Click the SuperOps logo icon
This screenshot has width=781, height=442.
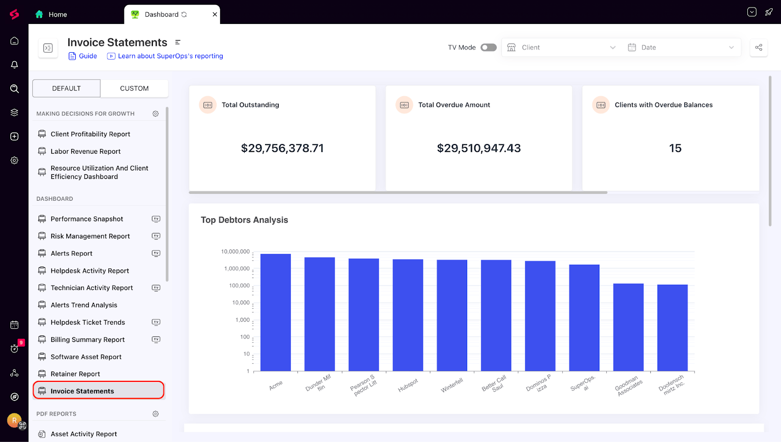coord(14,15)
